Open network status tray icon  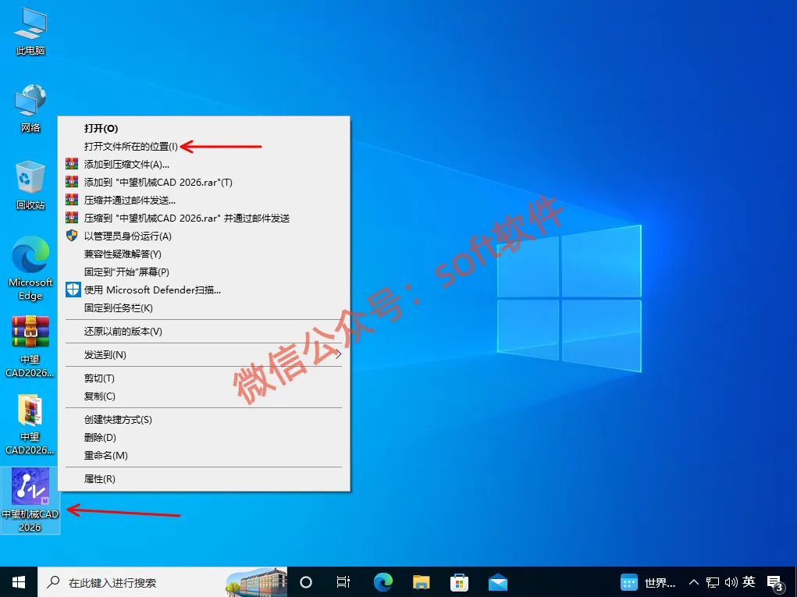point(713,582)
